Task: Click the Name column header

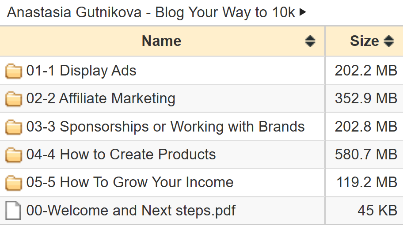Action: point(162,41)
